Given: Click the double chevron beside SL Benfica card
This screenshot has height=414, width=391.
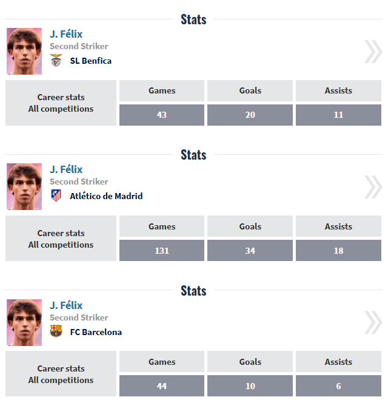Looking at the screenshot, I should tap(373, 52).
